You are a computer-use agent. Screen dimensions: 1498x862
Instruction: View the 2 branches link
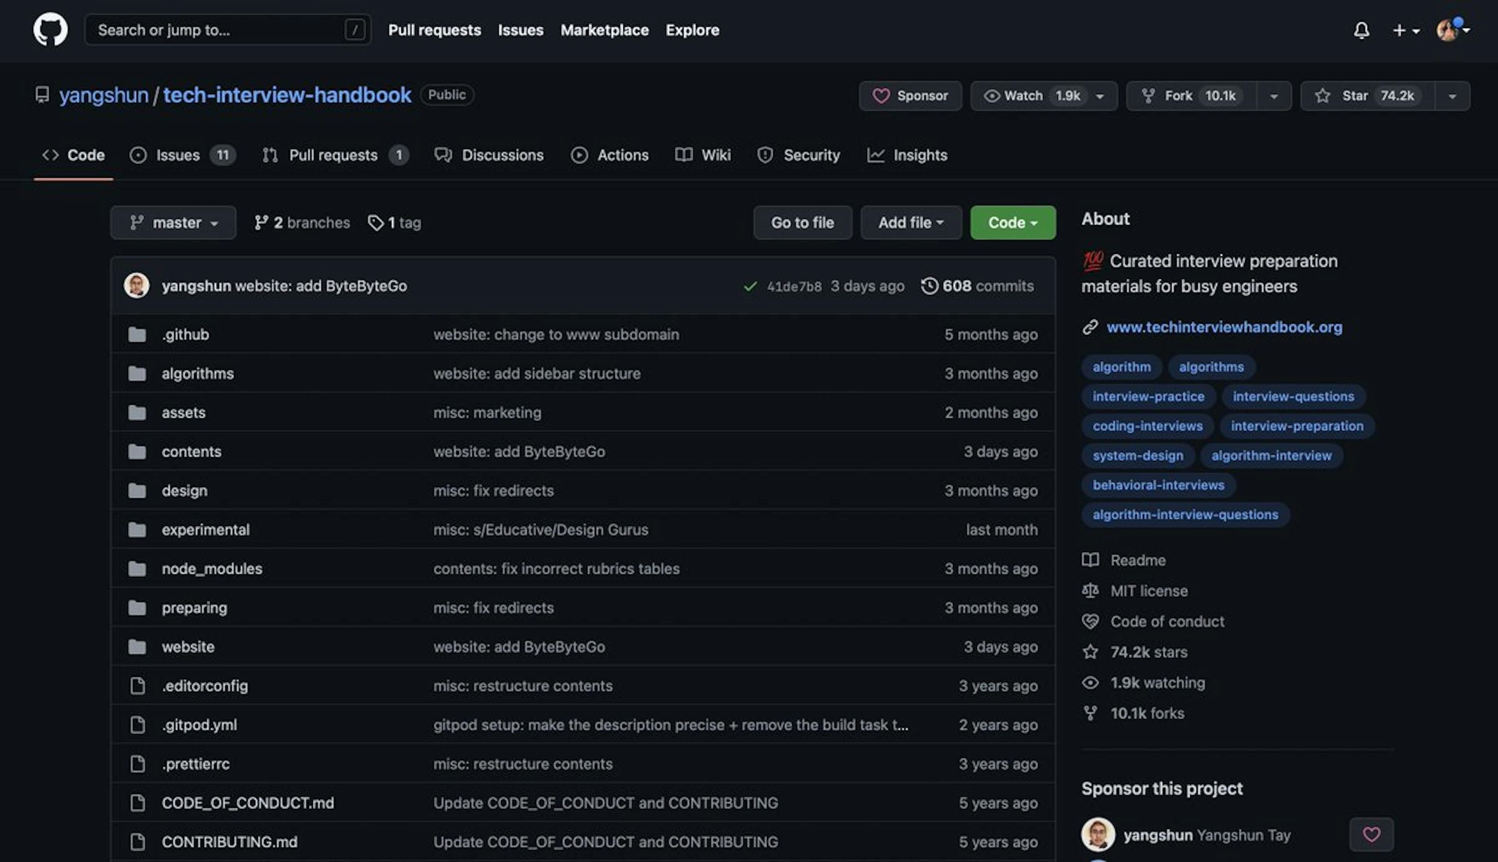pos(302,223)
